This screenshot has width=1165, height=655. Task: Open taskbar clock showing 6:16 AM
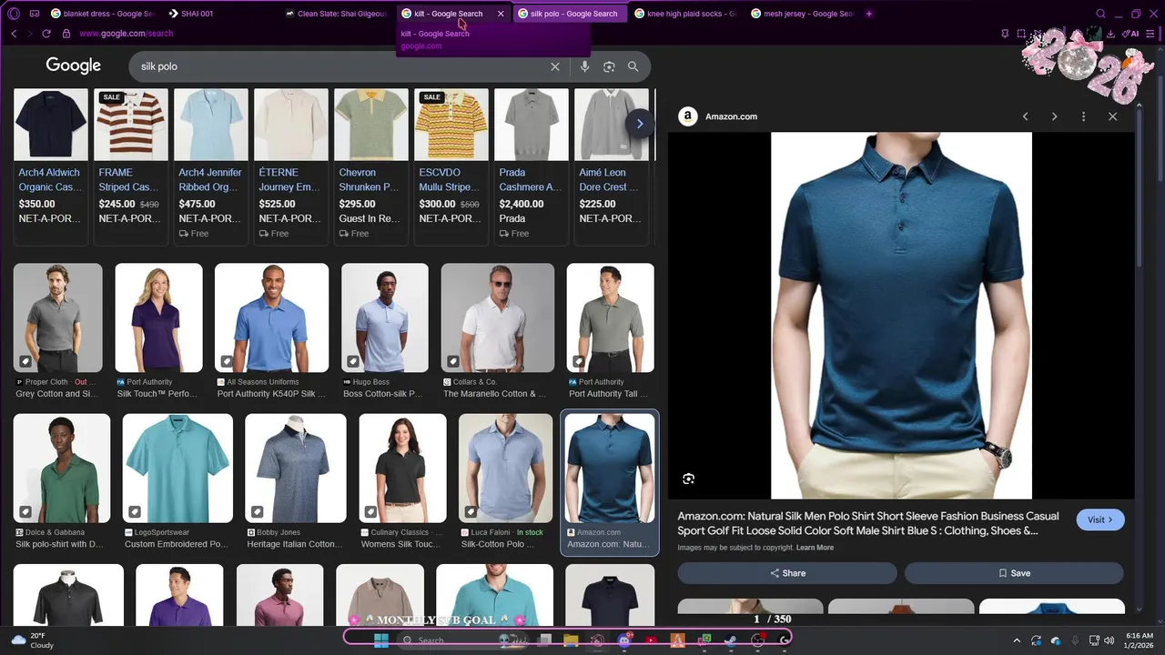click(x=1139, y=640)
